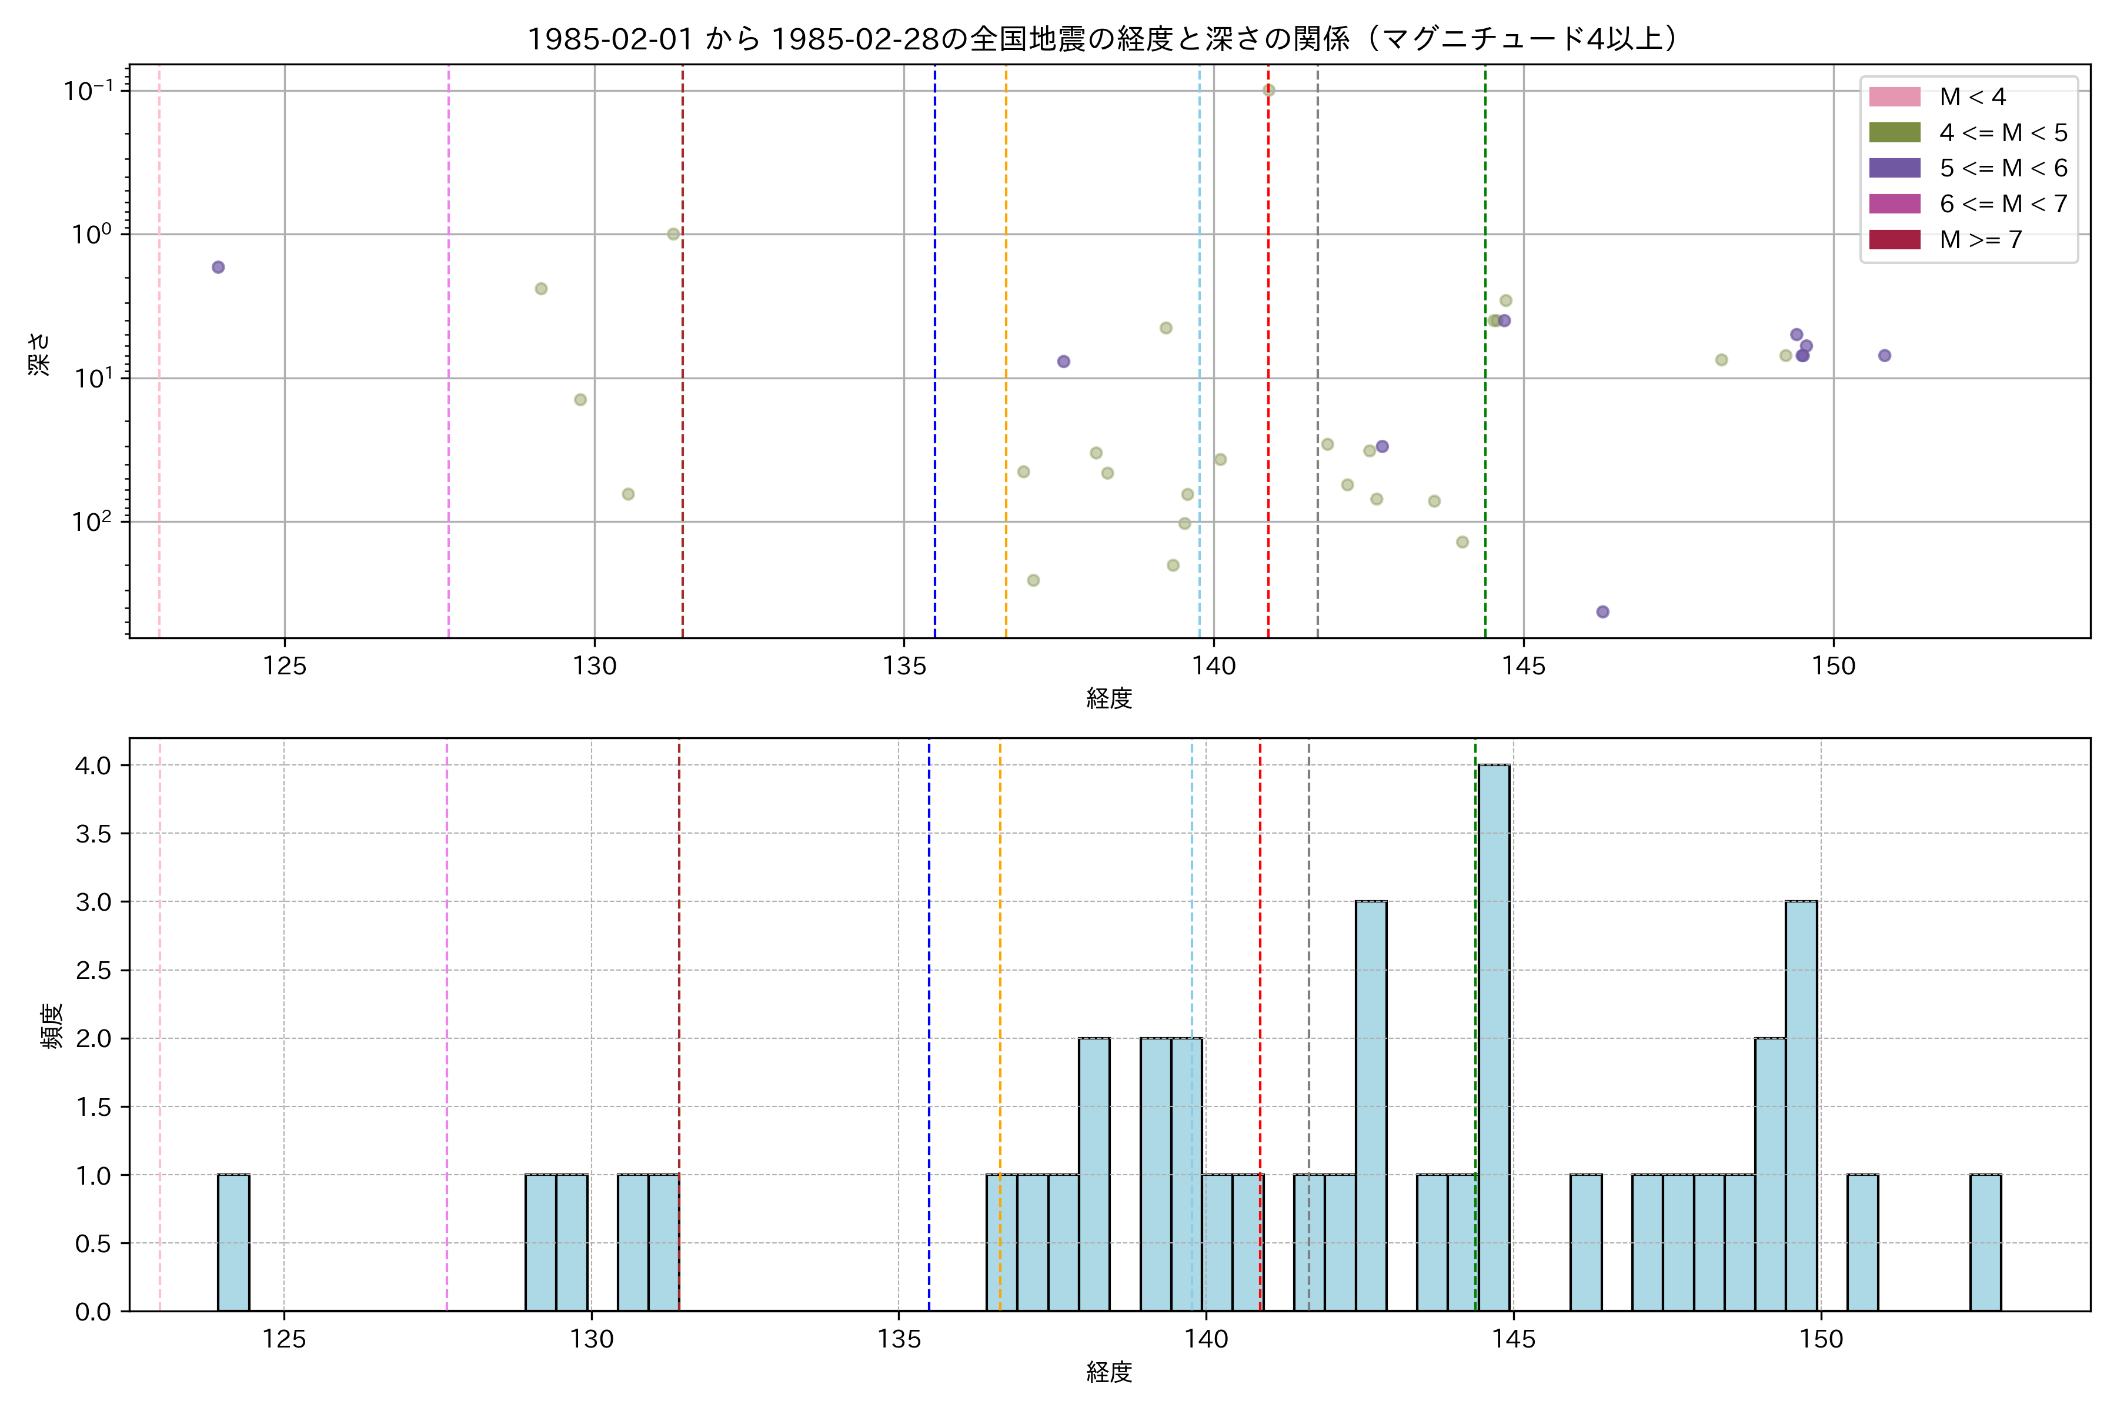The height and width of the screenshot is (1411, 2117).
Task: Click the '深さ' y-axis label
Action: (39, 354)
